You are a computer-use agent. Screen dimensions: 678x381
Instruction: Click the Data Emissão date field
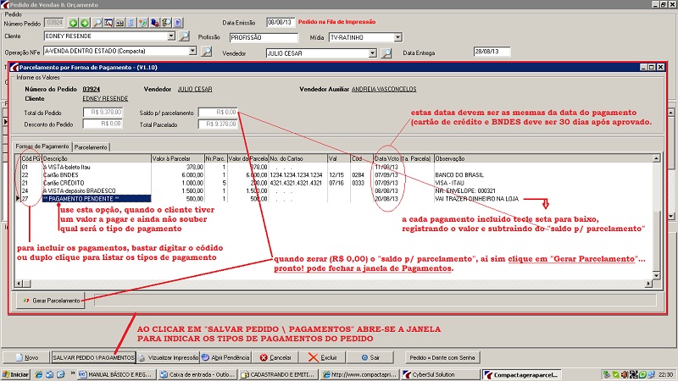281,22
